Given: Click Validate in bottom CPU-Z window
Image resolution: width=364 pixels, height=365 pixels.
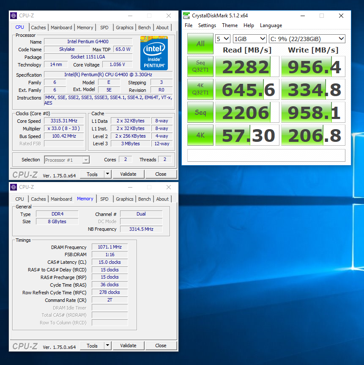Looking at the screenshot, I should [x=128, y=346].
